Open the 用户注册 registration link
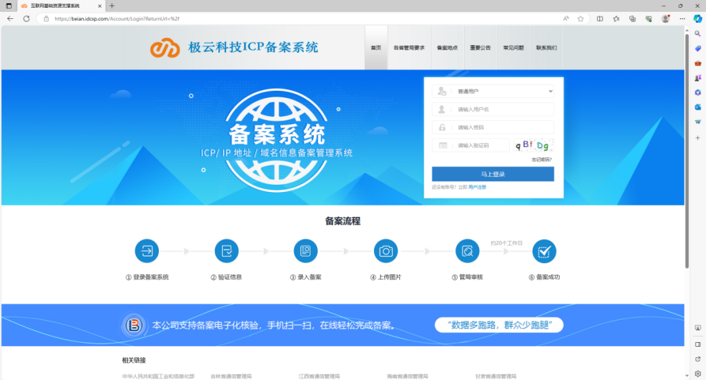 (x=477, y=187)
